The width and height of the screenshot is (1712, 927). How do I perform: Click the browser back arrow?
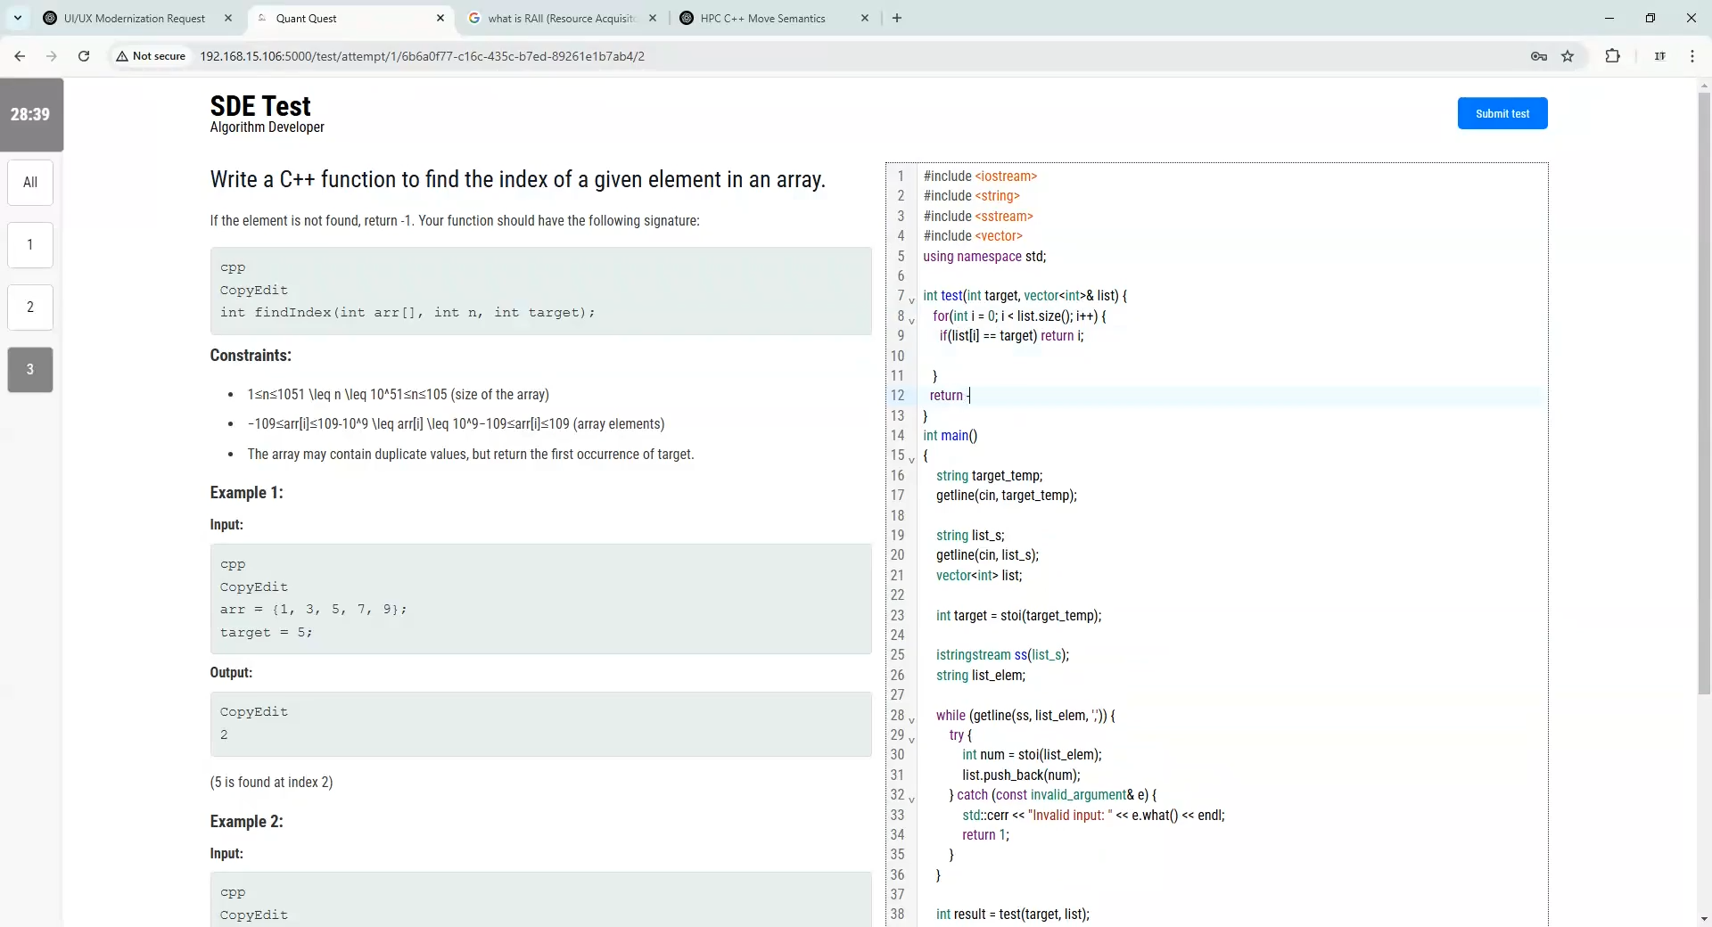click(x=20, y=56)
